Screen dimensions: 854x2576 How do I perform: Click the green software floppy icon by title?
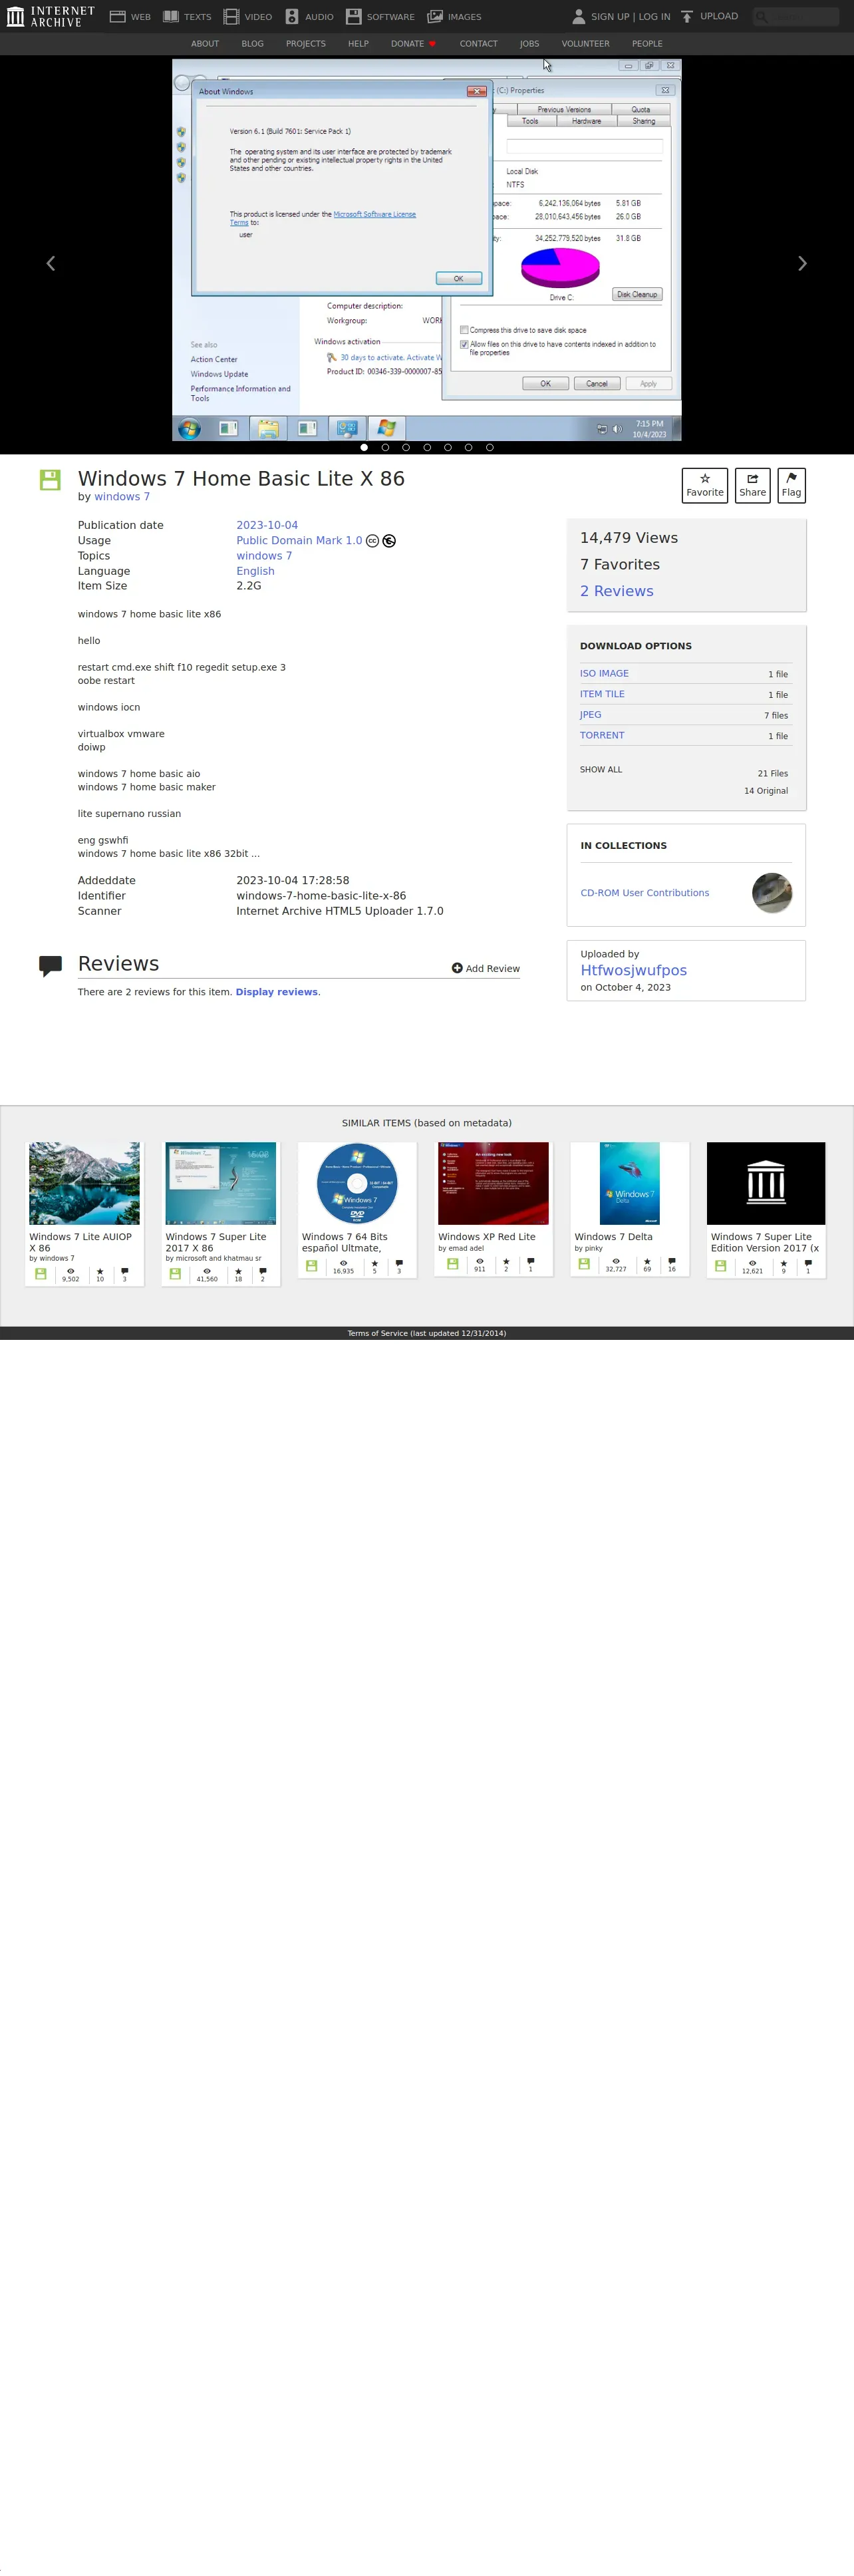[50, 480]
